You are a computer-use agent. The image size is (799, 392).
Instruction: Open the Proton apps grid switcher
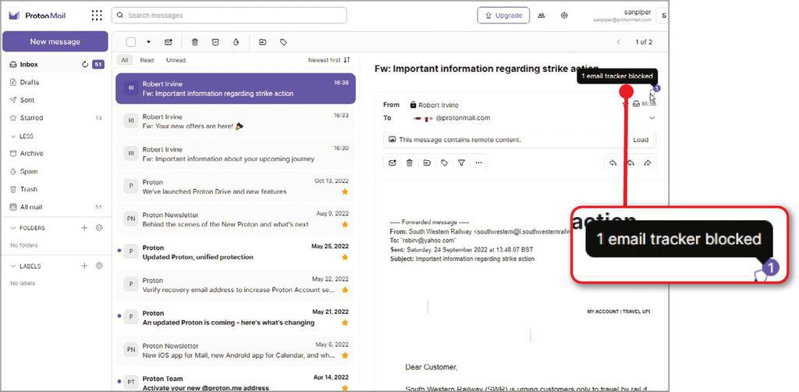click(x=97, y=16)
